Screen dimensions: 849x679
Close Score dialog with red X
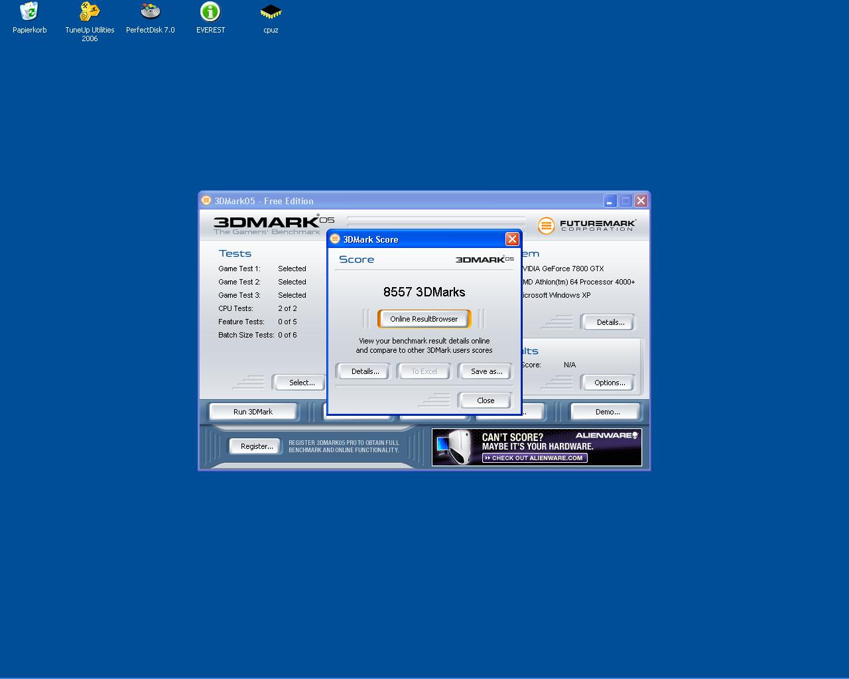(512, 239)
